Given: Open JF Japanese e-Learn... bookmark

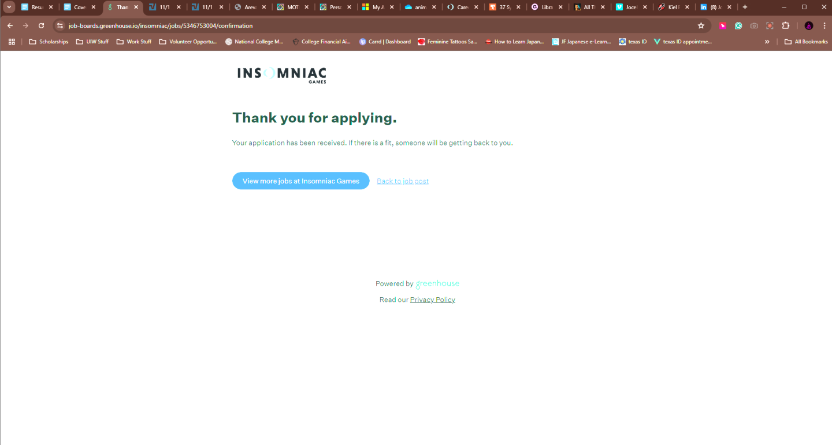Looking at the screenshot, I should 581,42.
